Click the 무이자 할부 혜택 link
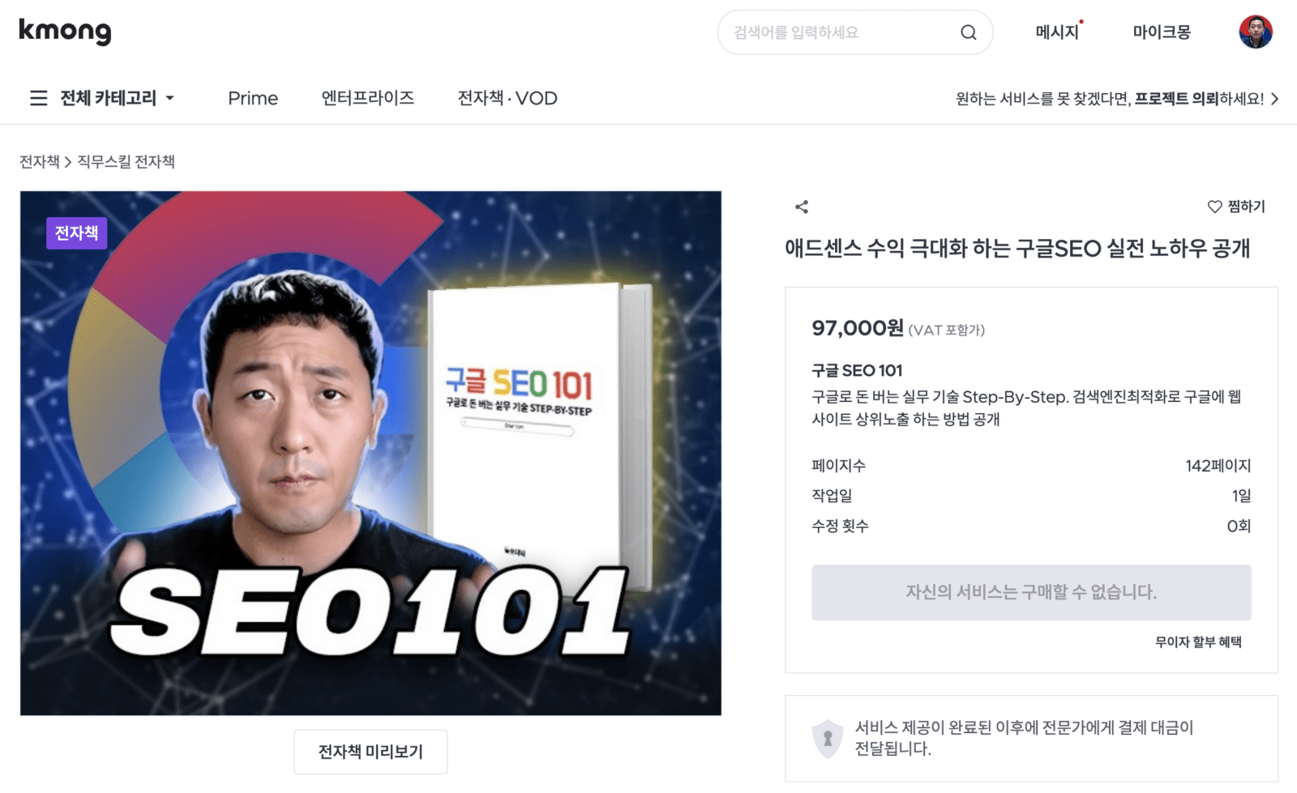Screen dimensions: 1297x793 tap(1198, 642)
